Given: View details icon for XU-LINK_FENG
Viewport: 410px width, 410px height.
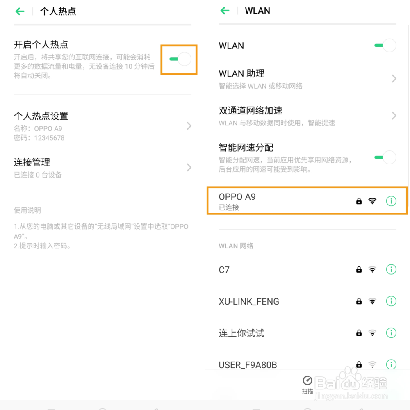Looking at the screenshot, I should click(391, 301).
